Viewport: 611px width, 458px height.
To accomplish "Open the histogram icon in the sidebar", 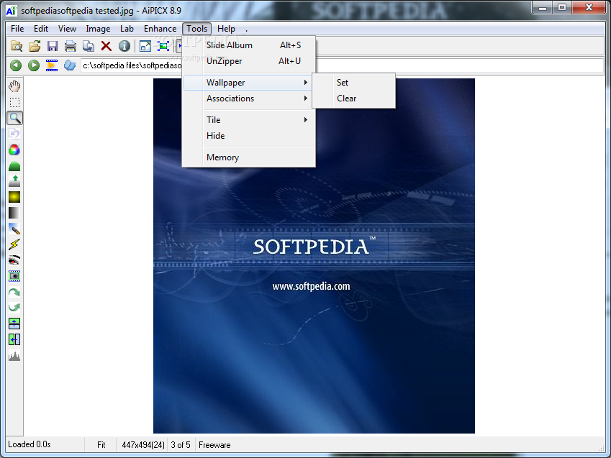I will pyautogui.click(x=14, y=356).
